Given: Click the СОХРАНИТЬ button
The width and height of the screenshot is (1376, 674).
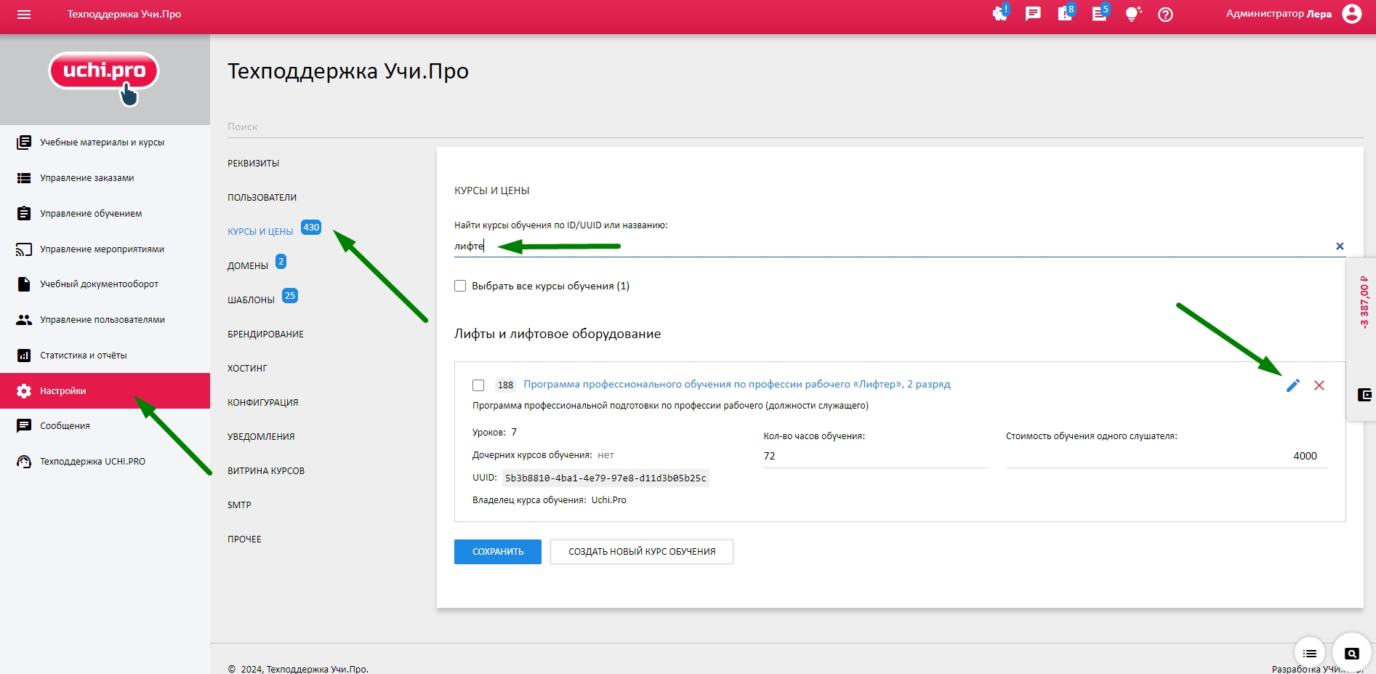Looking at the screenshot, I should point(498,552).
